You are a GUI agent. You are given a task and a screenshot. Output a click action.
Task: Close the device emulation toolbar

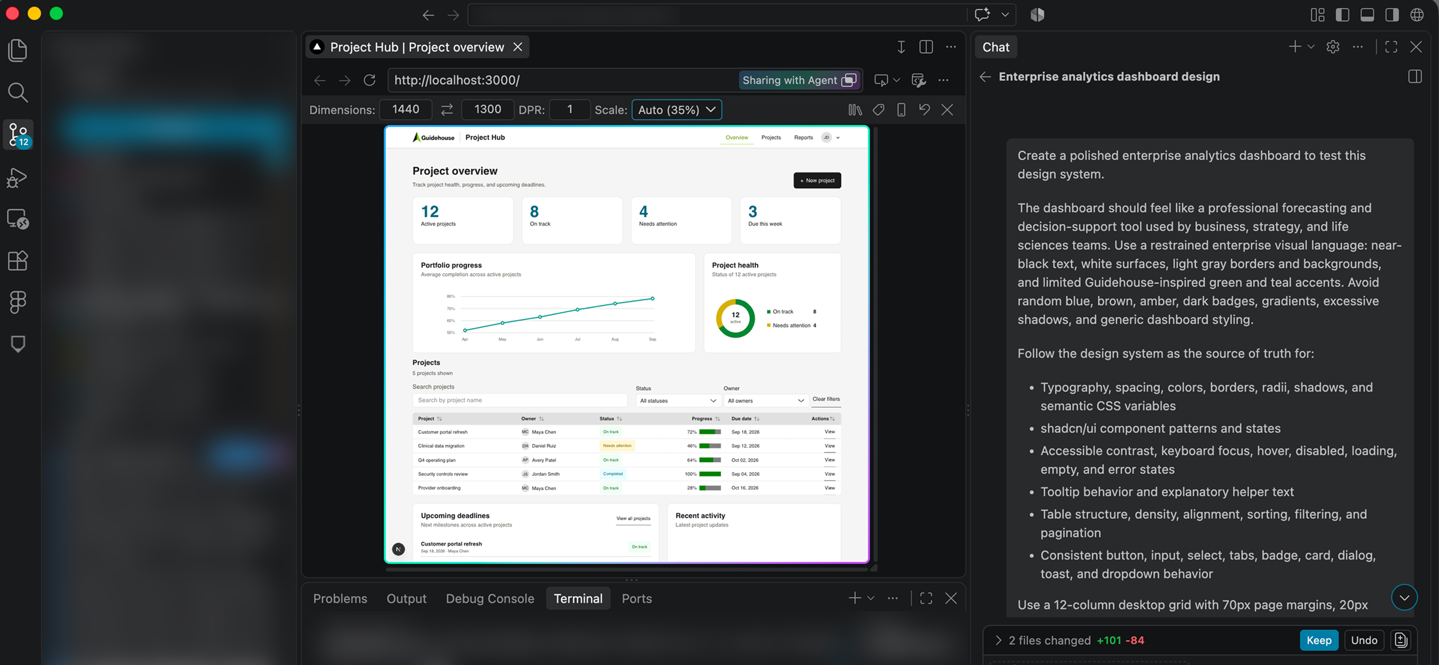pyautogui.click(x=947, y=109)
